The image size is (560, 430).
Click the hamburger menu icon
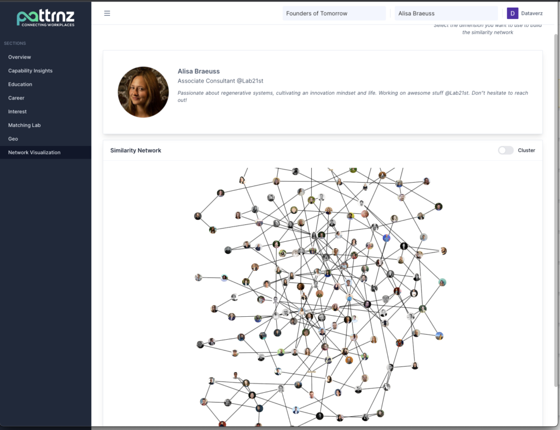107,13
